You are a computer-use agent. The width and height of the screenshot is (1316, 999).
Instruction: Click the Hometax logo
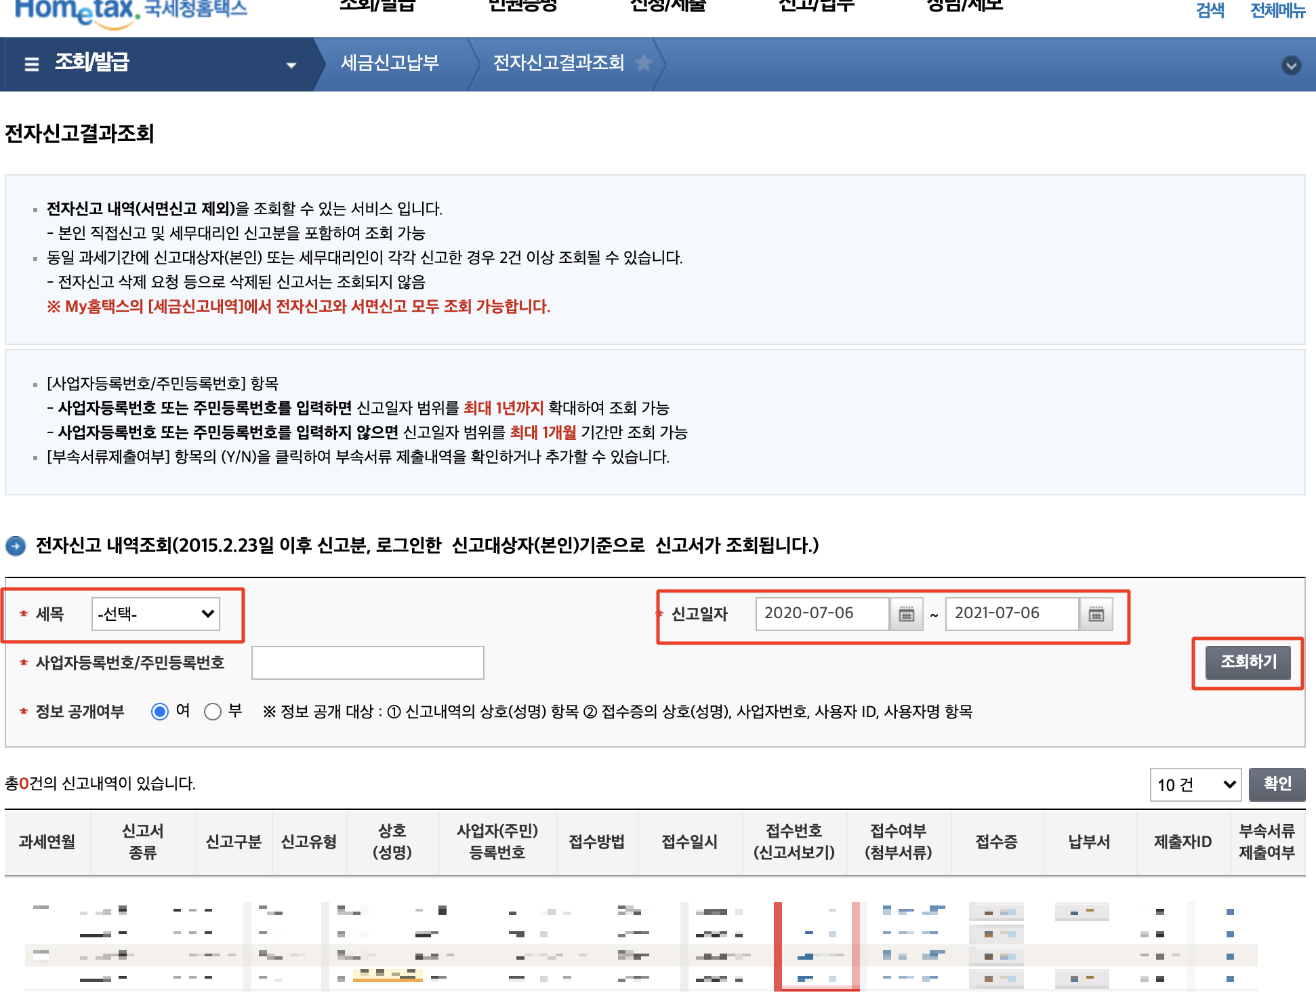pyautogui.click(x=75, y=11)
